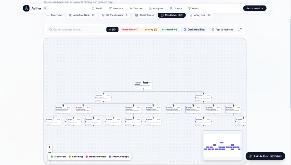Switch to the Adaptive Quiz tab
The height and width of the screenshot is (165, 291).
82,15
